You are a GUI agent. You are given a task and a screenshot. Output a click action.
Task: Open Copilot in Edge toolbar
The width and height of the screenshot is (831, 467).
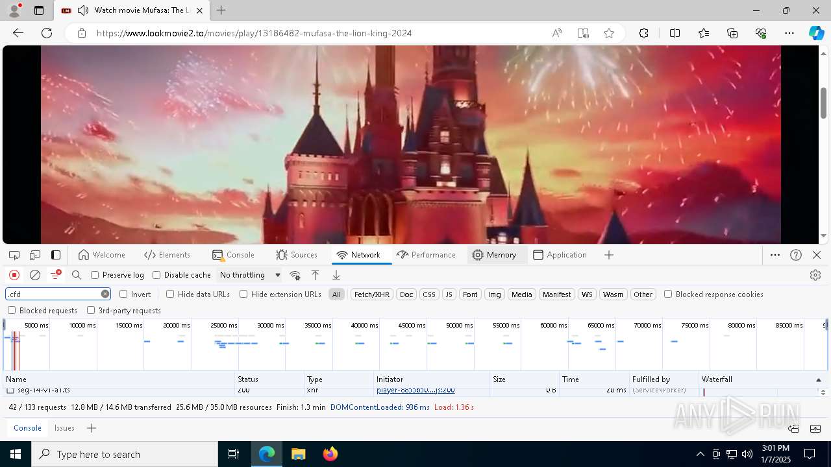(x=816, y=33)
